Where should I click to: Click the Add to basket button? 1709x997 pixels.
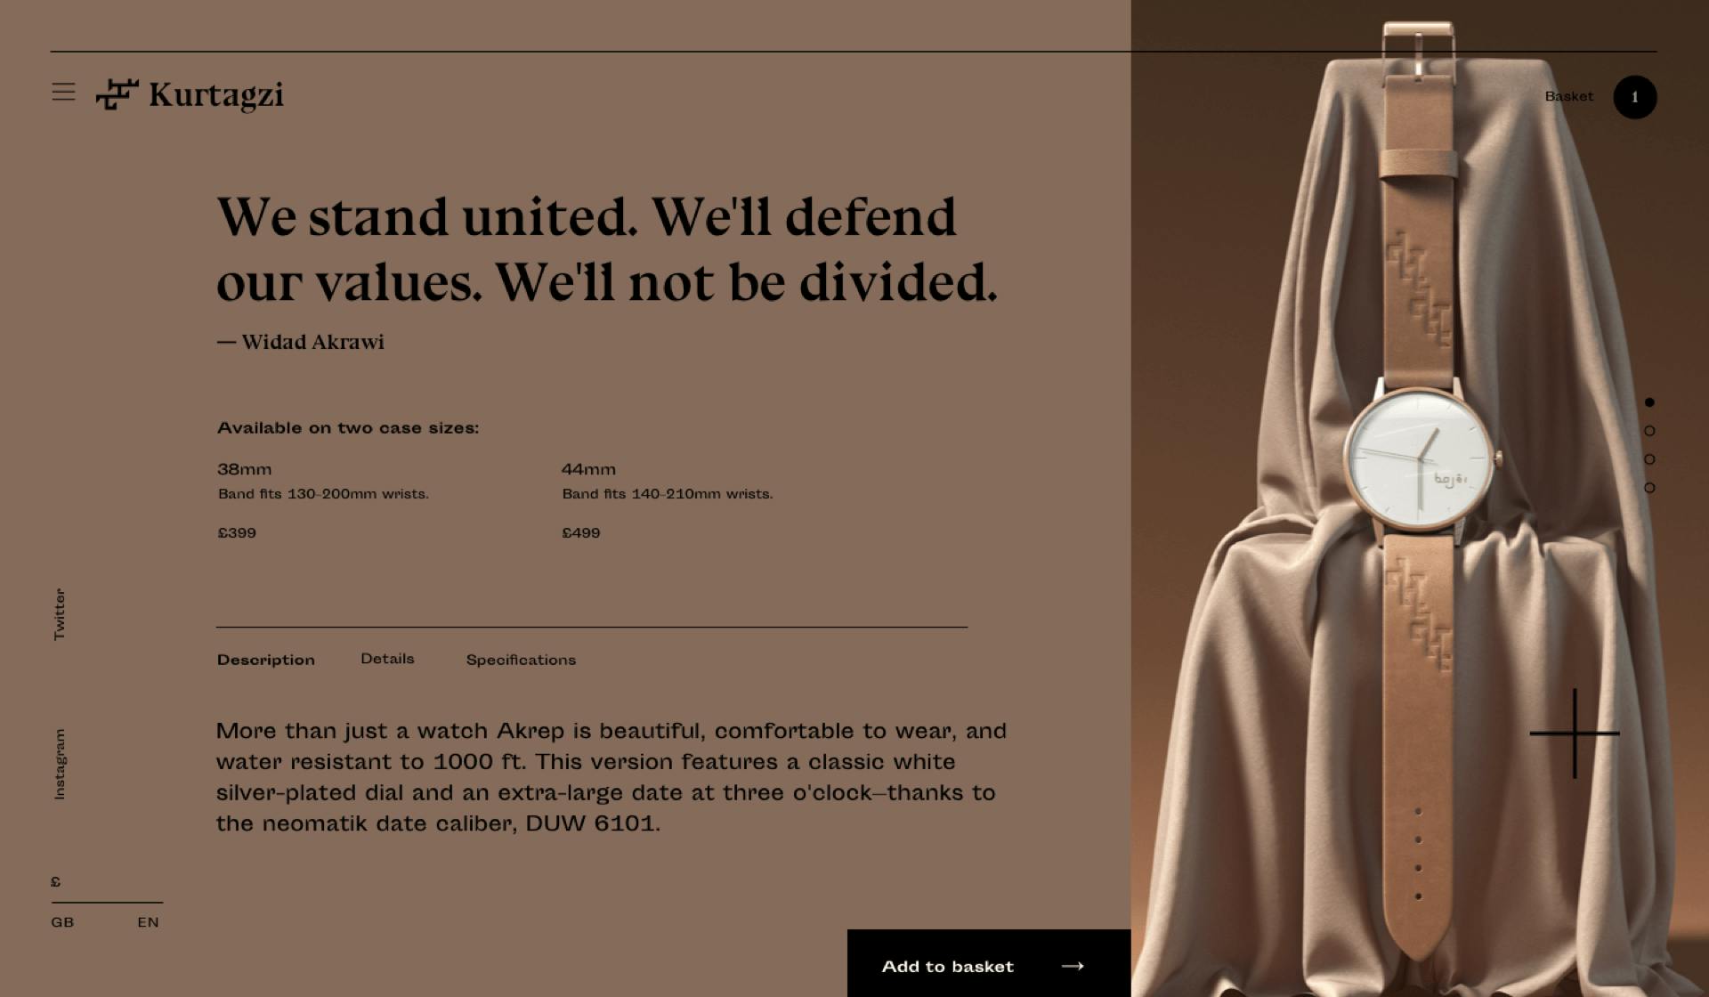coord(989,963)
